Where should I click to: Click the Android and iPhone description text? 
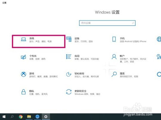point(133,41)
